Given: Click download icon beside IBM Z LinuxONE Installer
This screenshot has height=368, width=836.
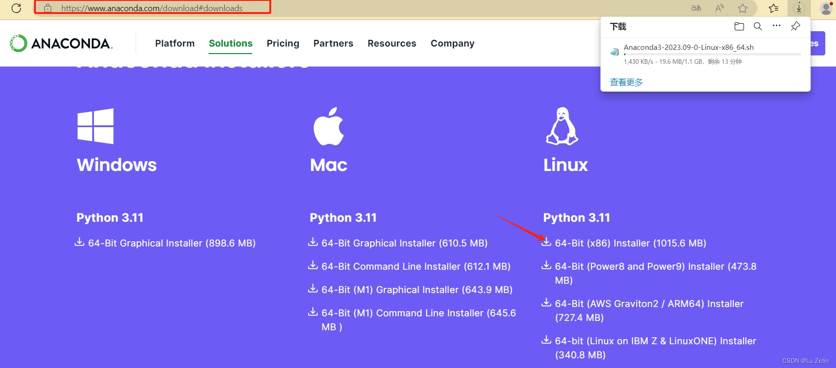Looking at the screenshot, I should 547,340.
